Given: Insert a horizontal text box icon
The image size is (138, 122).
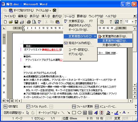Looking at the screenshot, I should pos(85,113).
